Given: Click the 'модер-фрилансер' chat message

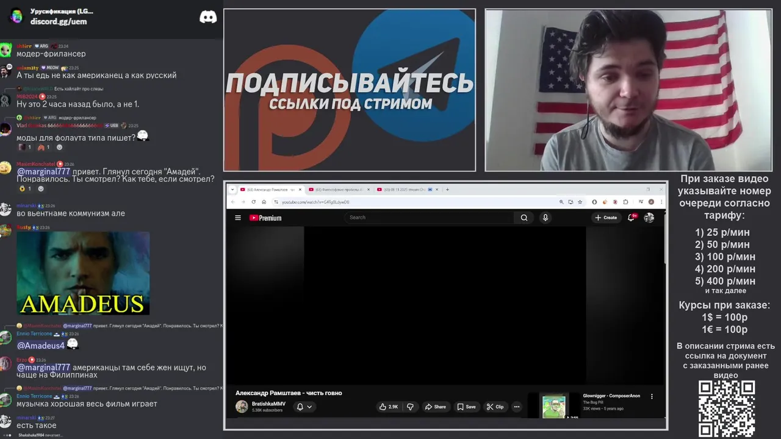Looking at the screenshot, I should point(51,54).
